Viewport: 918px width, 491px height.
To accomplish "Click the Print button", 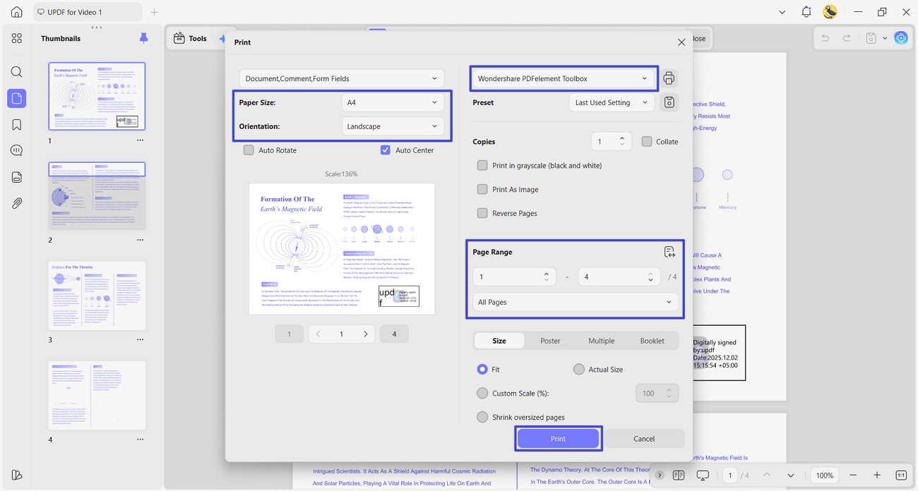I will click(x=558, y=439).
